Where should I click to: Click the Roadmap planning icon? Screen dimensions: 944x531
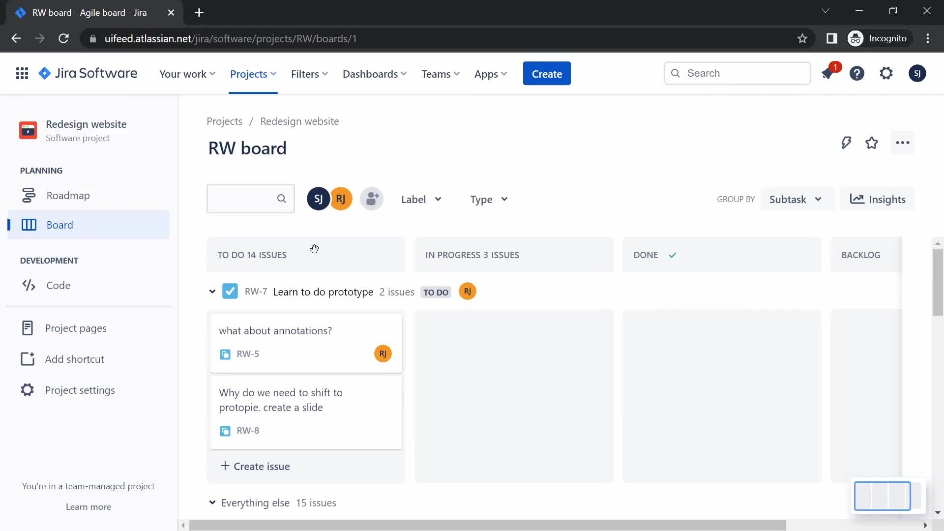(x=28, y=195)
